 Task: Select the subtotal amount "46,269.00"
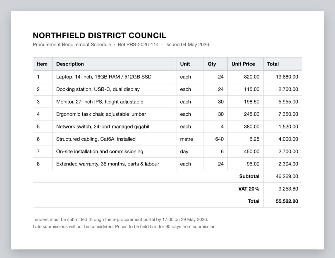(x=287, y=176)
